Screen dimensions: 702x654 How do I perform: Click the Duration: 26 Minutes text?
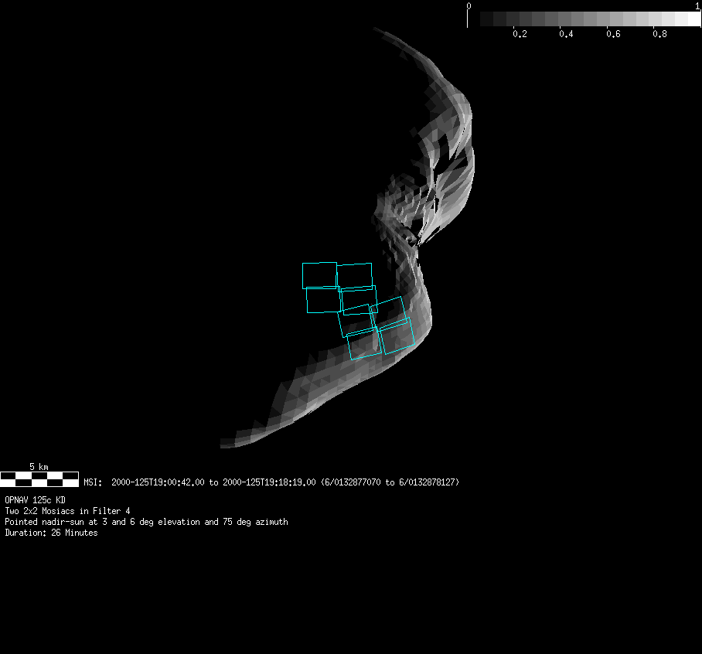click(x=51, y=533)
